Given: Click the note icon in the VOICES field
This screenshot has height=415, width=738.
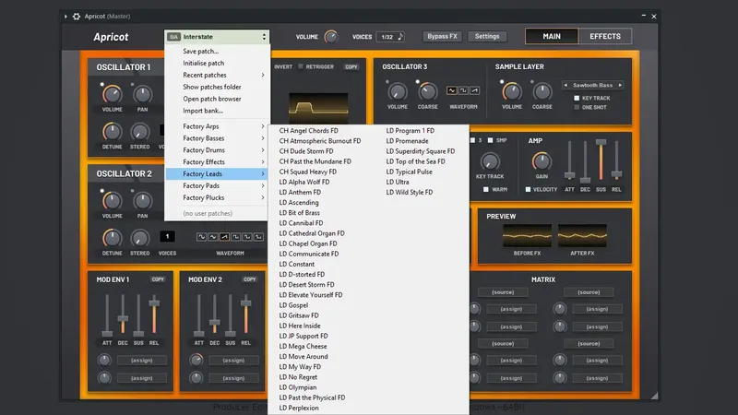Looking at the screenshot, I should pos(400,37).
